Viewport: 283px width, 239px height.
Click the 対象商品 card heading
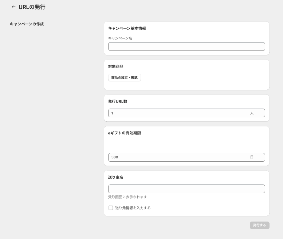[x=116, y=66]
